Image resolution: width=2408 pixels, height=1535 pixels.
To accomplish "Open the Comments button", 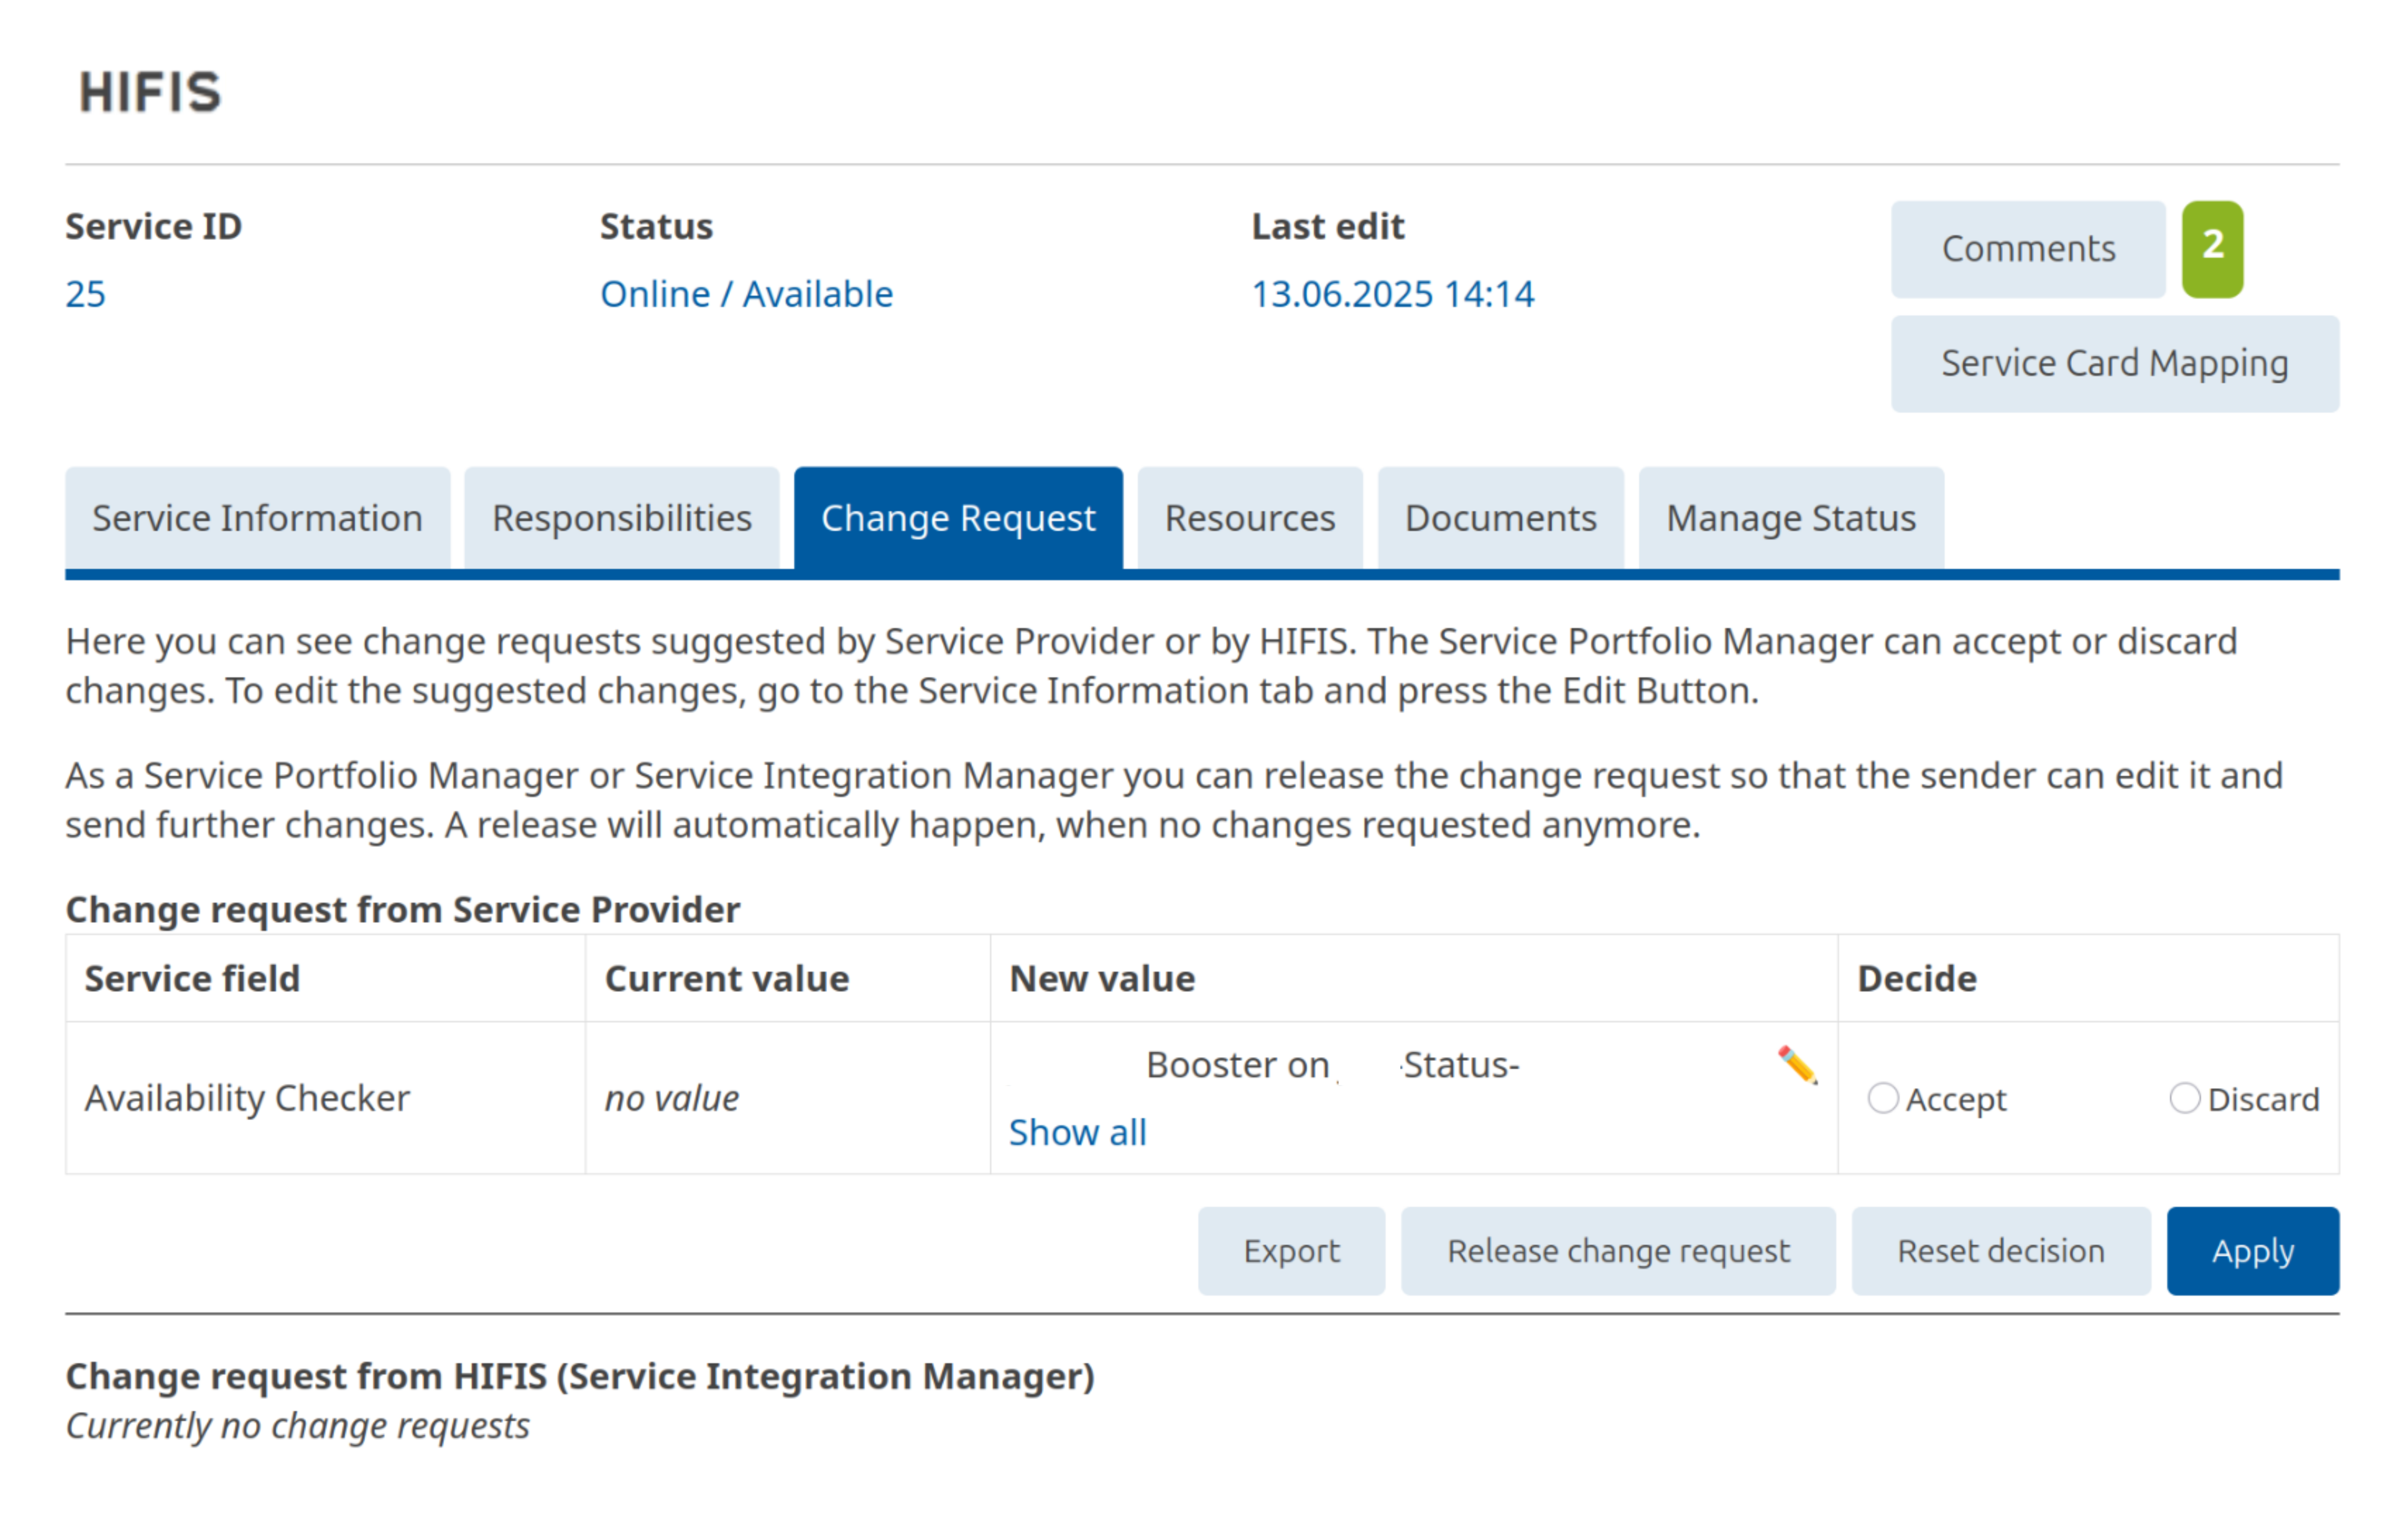I will pyautogui.click(x=2028, y=249).
